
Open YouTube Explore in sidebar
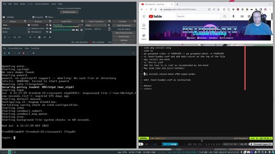(144, 37)
